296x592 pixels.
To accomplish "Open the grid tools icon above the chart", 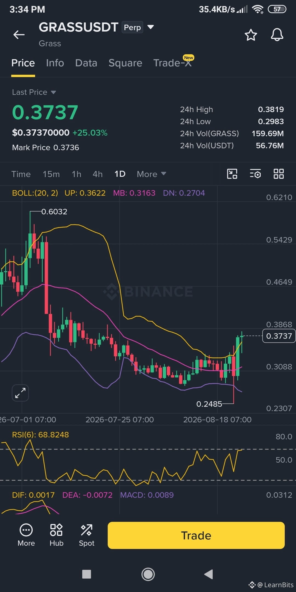I will (x=279, y=174).
